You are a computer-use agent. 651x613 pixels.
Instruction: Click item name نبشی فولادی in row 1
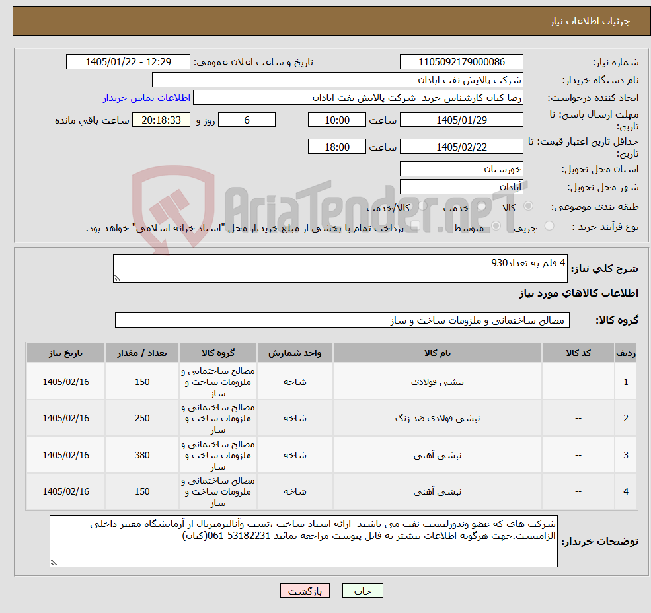437,382
